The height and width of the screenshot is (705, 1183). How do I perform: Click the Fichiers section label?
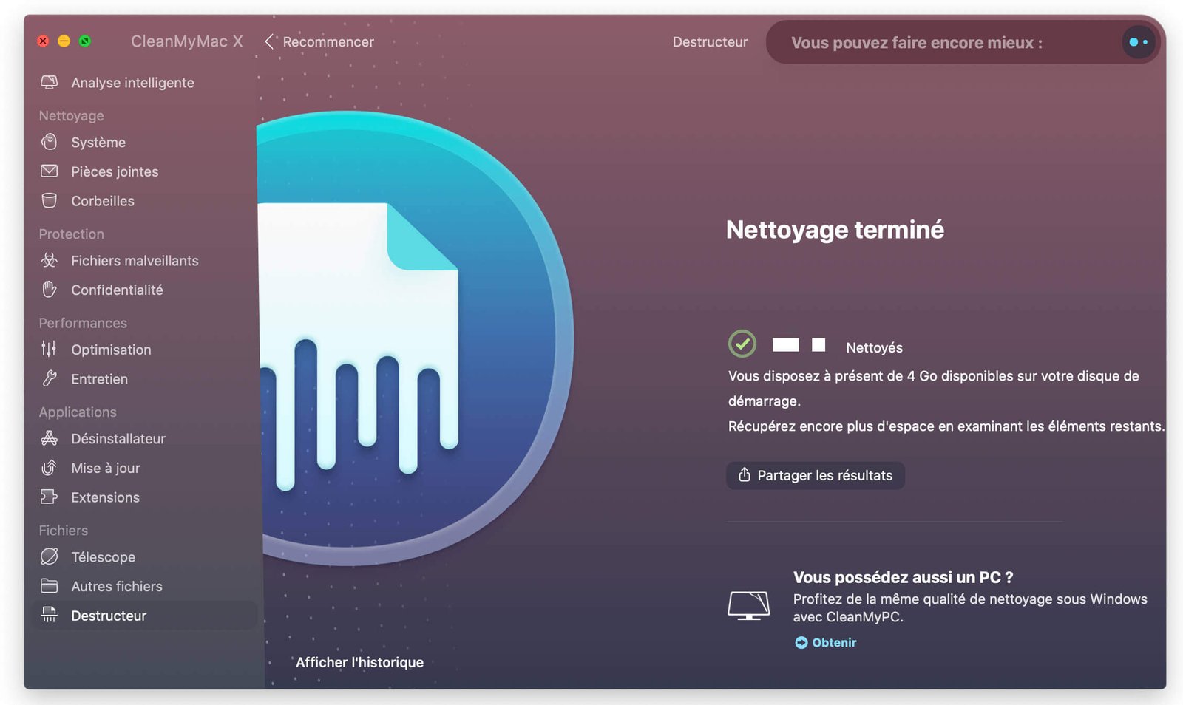(x=63, y=530)
